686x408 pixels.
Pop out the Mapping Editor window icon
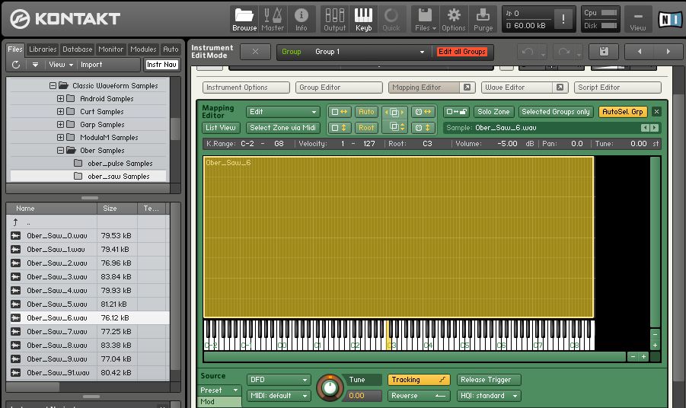(467, 88)
